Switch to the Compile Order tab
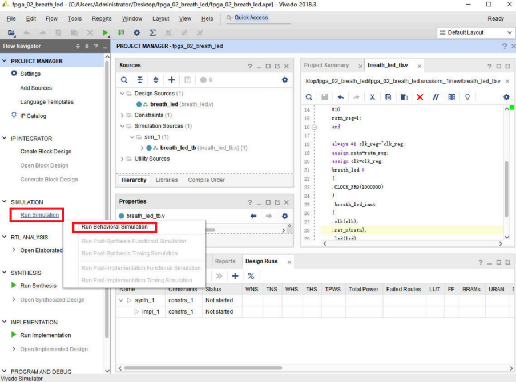The width and height of the screenshot is (516, 382). click(x=206, y=180)
